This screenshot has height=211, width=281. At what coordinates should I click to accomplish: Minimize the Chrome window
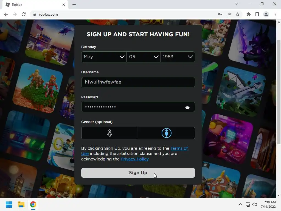click(249, 4)
